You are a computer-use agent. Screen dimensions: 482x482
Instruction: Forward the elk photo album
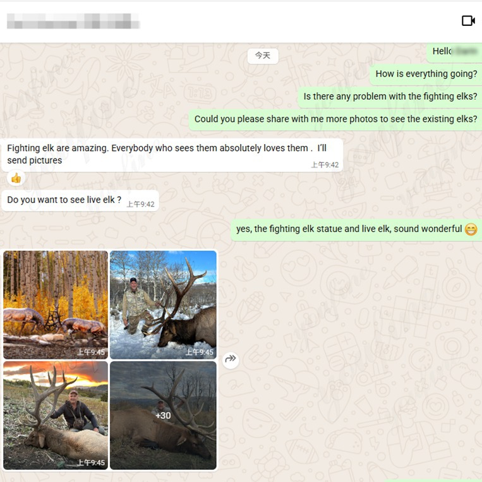click(231, 359)
